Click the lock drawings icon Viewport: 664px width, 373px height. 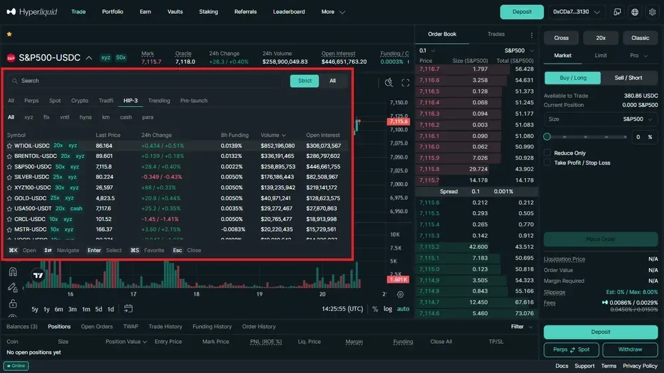point(13,303)
